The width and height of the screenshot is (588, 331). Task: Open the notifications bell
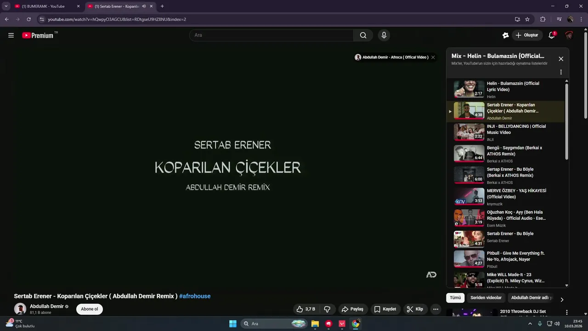[x=552, y=35]
